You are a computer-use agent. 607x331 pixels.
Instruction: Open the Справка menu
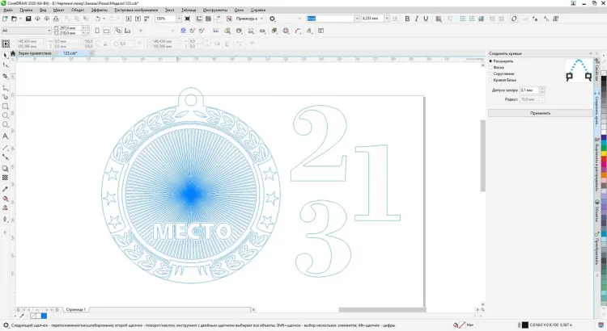tap(258, 10)
